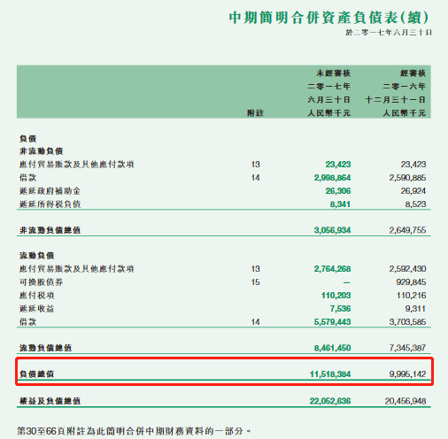Click the 遞延所得稅負債 value 8,341
The width and height of the screenshot is (448, 439).
pos(340,204)
